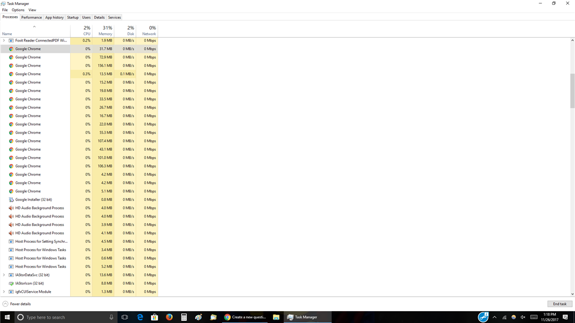
Task: Expand the igfxCUIService Module process
Action: [4, 292]
